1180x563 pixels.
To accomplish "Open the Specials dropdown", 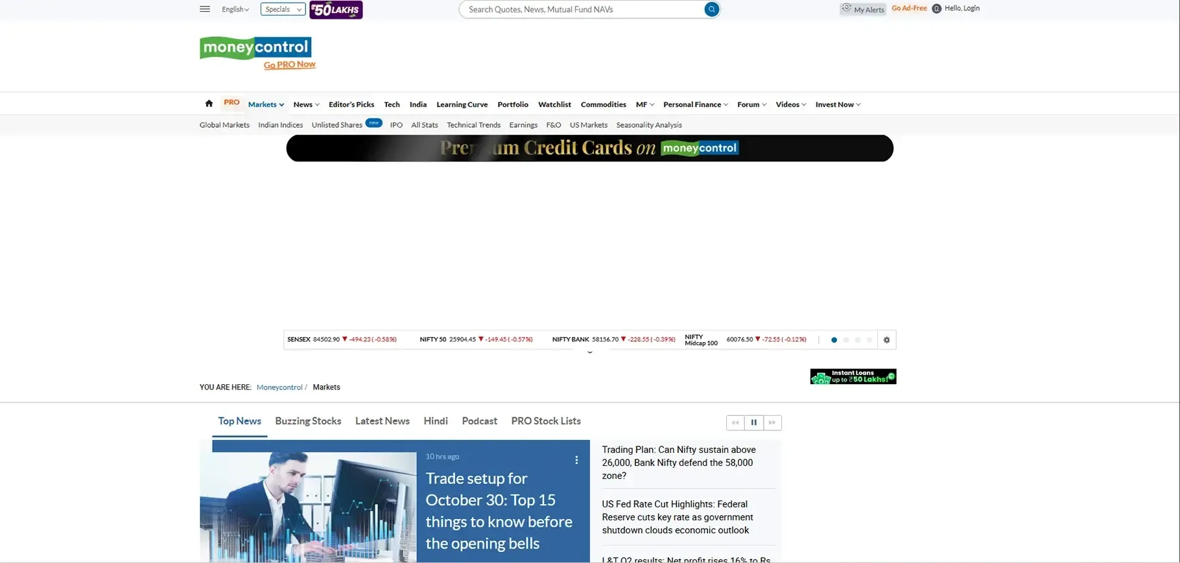I will coord(283,9).
